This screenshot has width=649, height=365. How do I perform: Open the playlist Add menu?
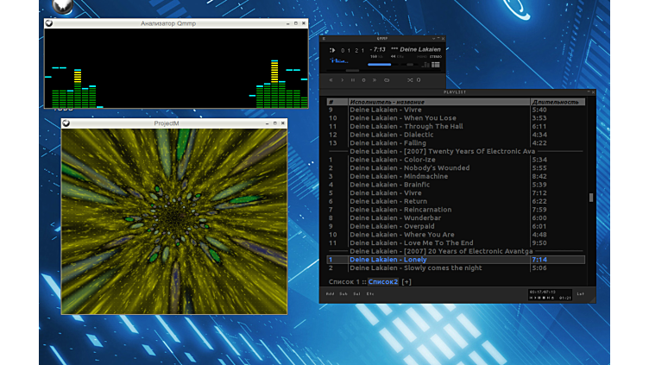click(331, 294)
